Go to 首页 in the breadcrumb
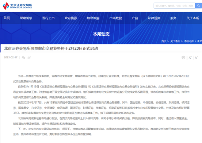This screenshot has height=143, width=202. click(164, 41)
